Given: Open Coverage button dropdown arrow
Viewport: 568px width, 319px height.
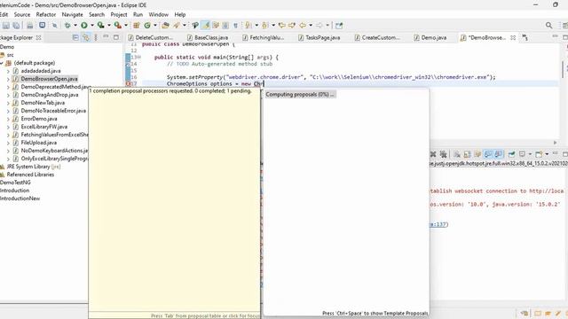Looking at the screenshot, I should tap(108, 26).
